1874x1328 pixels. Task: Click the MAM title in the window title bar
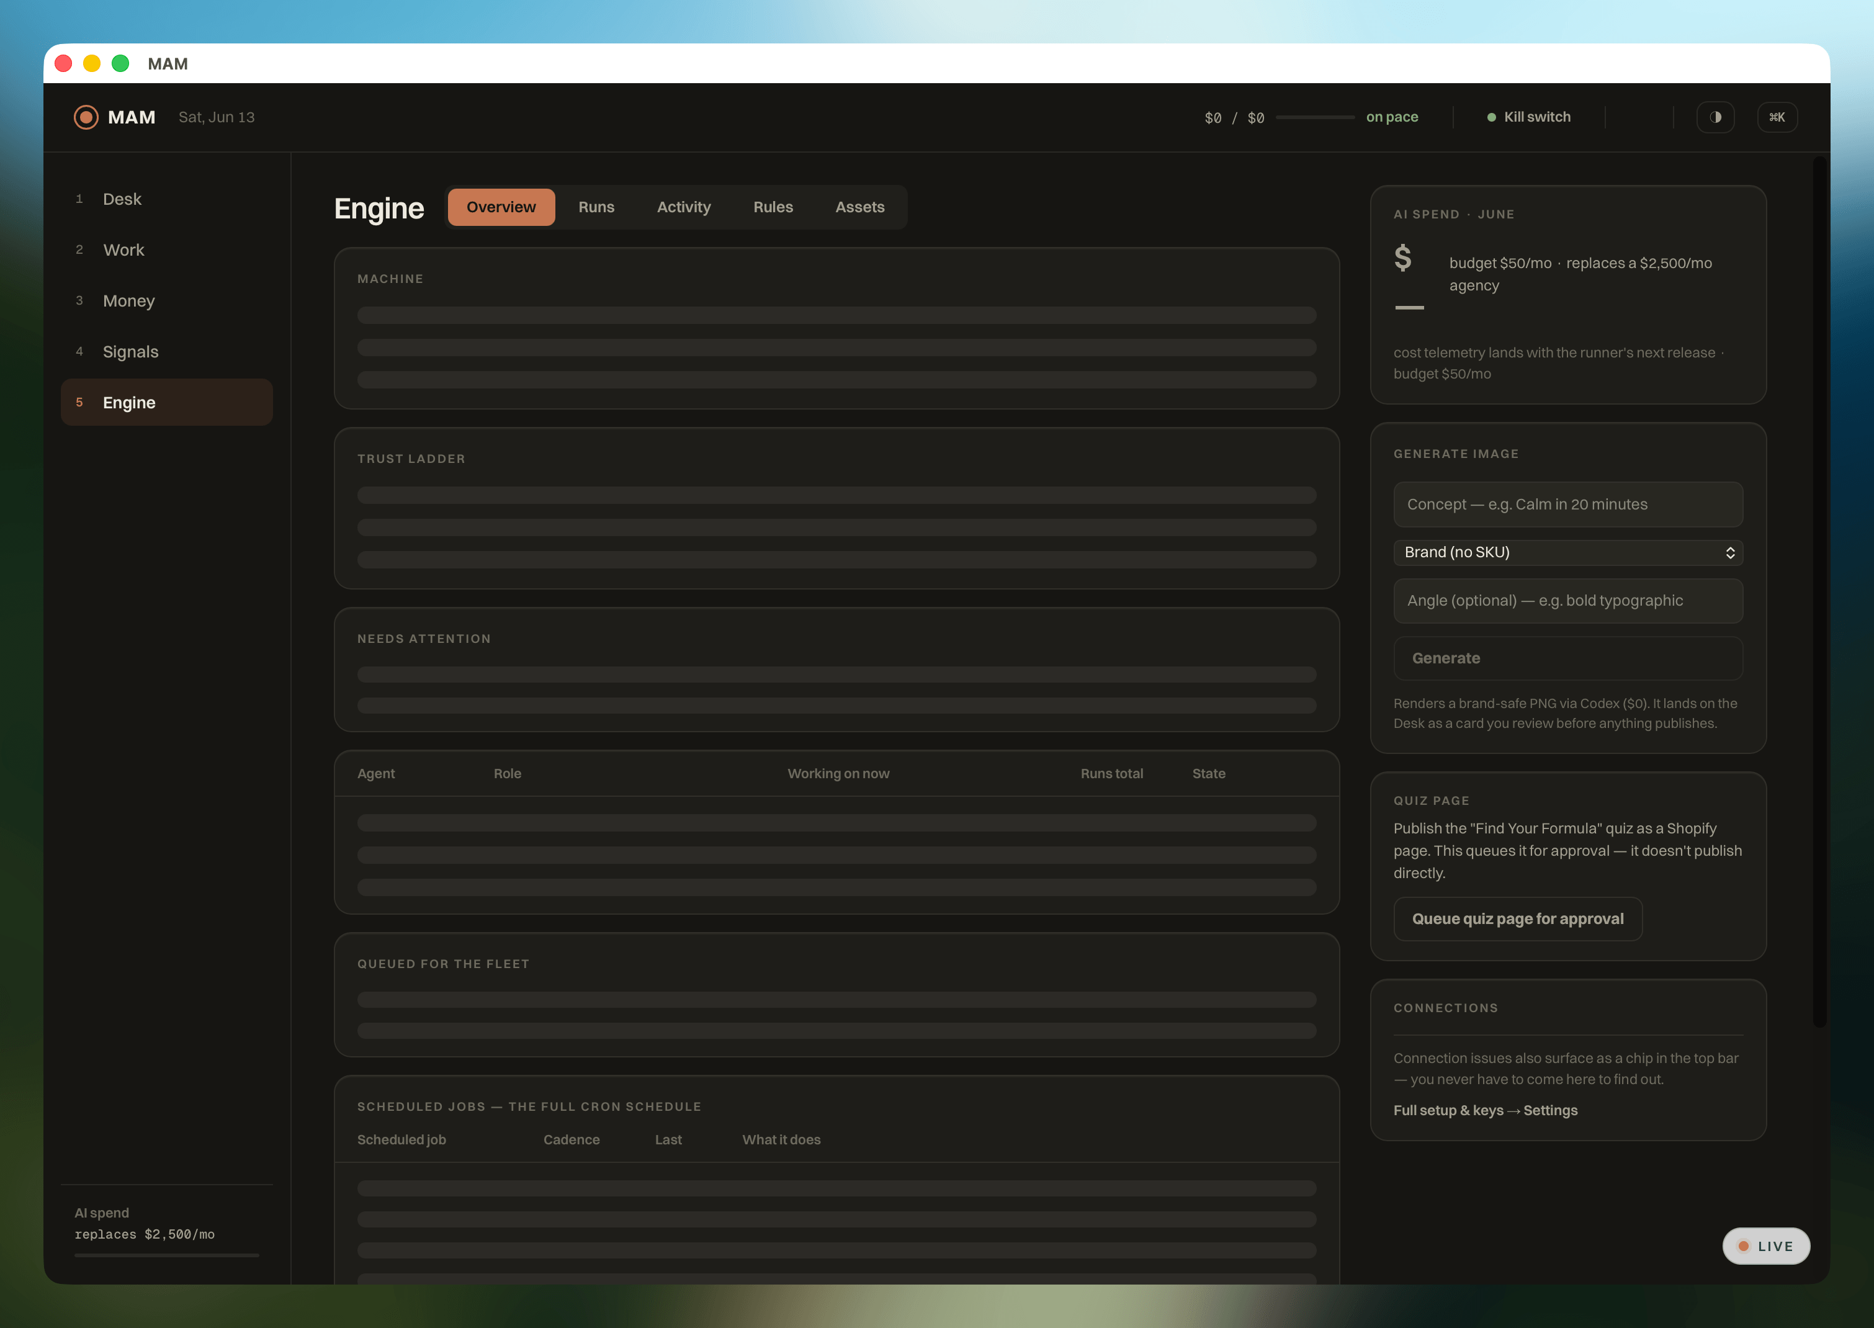coord(168,64)
